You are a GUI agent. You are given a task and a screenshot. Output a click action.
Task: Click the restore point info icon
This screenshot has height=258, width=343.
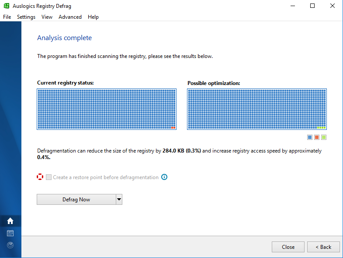pyautogui.click(x=164, y=177)
